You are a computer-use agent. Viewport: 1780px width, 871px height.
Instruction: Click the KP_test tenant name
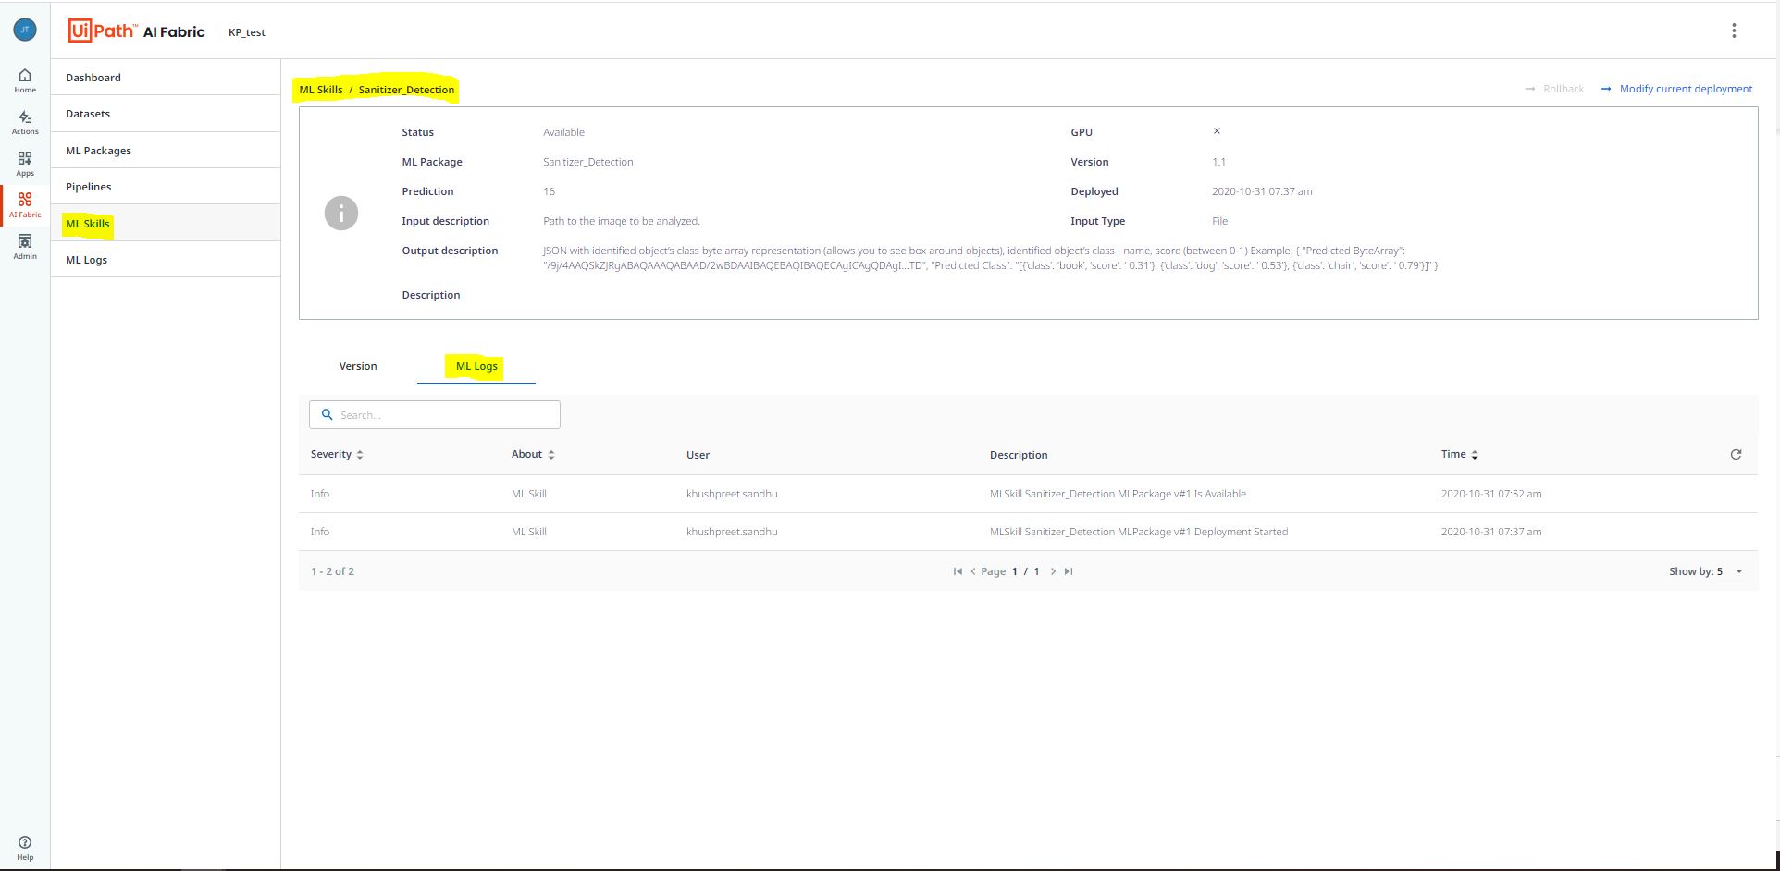(x=247, y=32)
